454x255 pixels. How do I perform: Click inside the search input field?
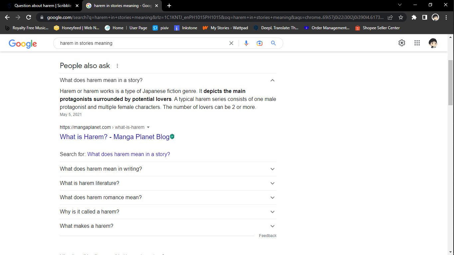pyautogui.click(x=140, y=43)
